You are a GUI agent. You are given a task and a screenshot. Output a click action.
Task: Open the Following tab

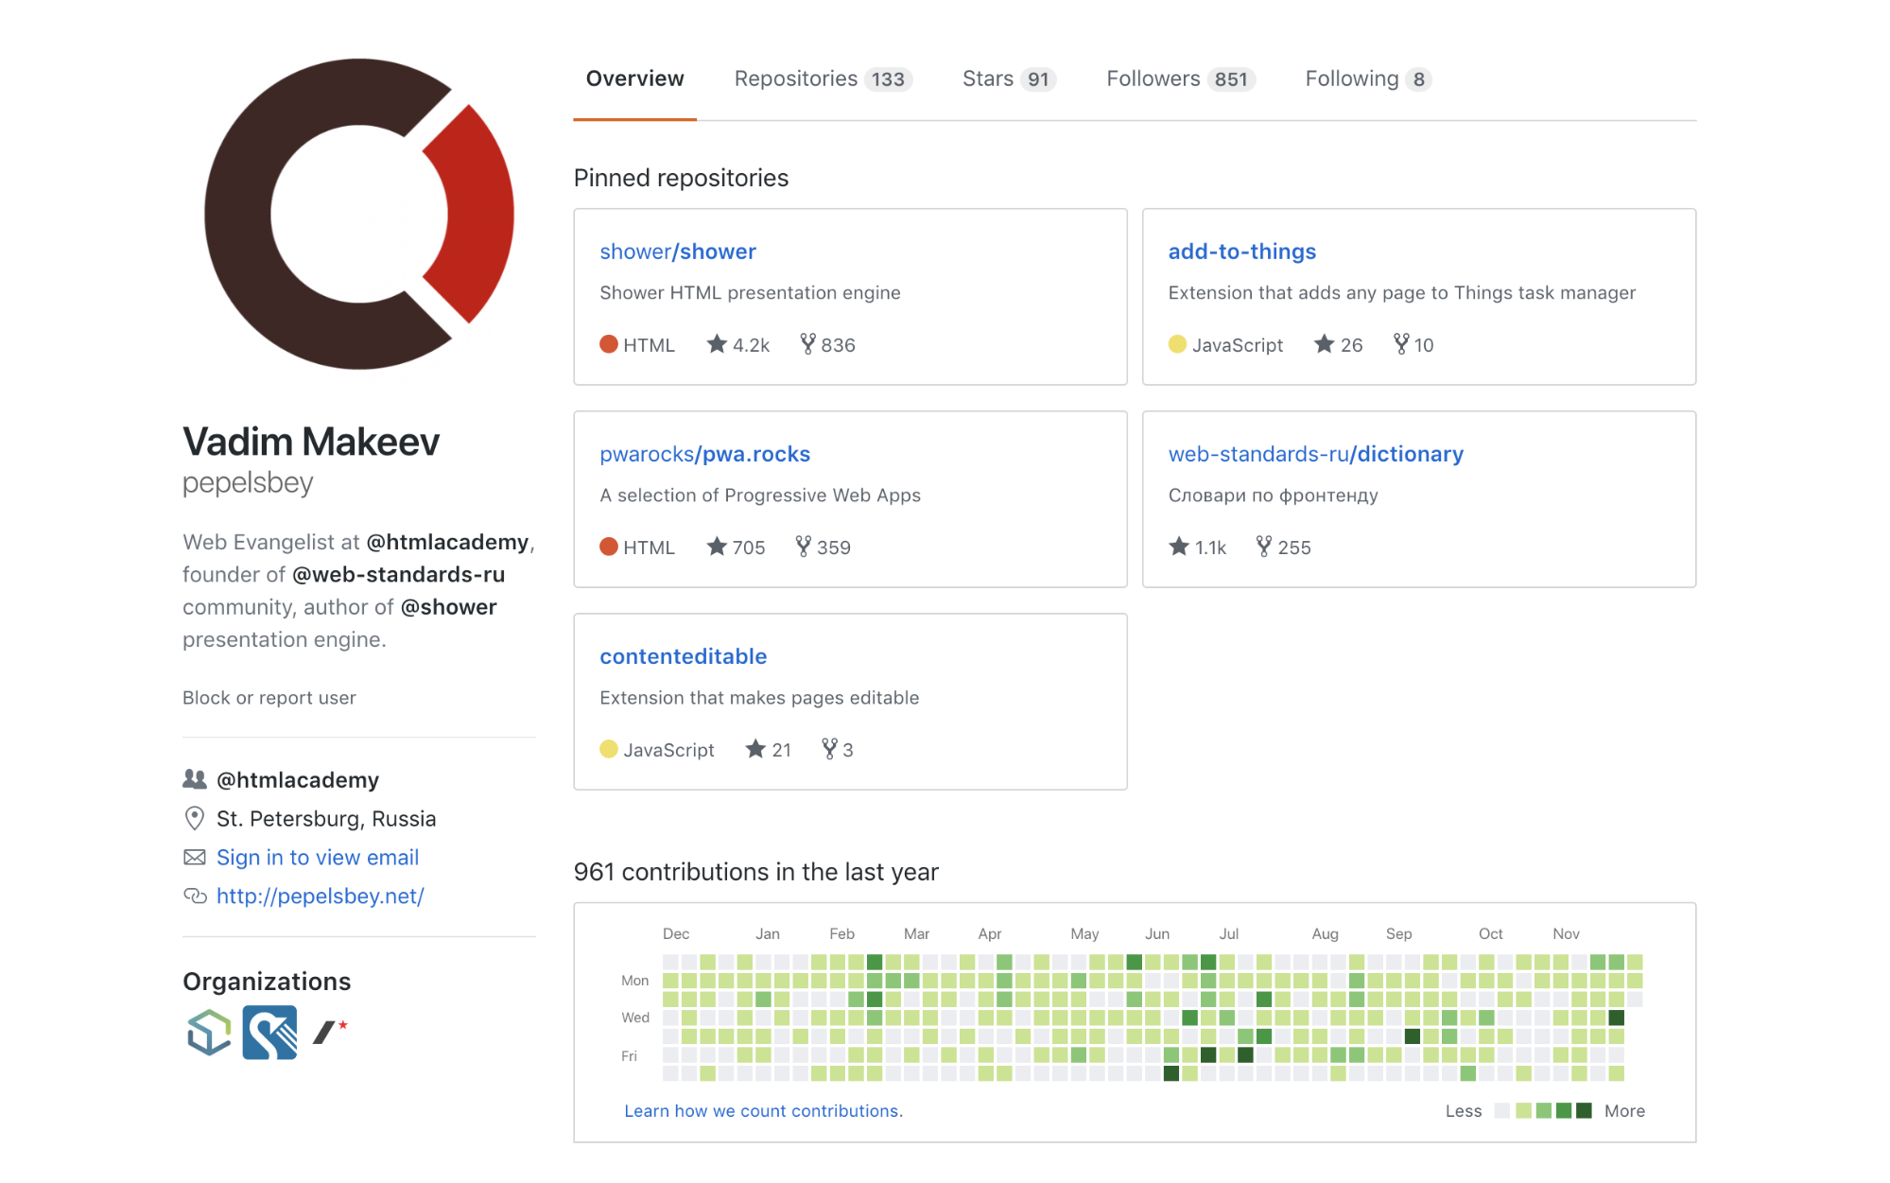coord(1367,79)
